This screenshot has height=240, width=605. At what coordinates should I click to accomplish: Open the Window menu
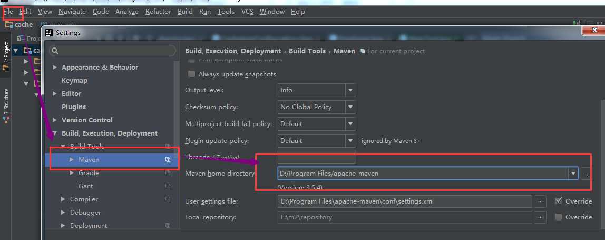click(272, 12)
